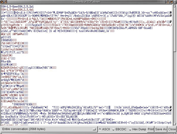Click the Print button

150,129
